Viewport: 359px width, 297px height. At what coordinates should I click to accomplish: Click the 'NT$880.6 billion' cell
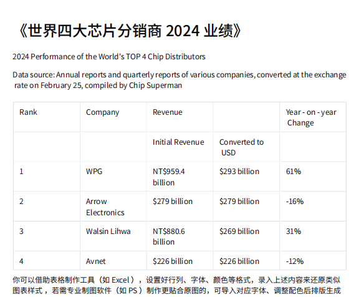(x=180, y=236)
